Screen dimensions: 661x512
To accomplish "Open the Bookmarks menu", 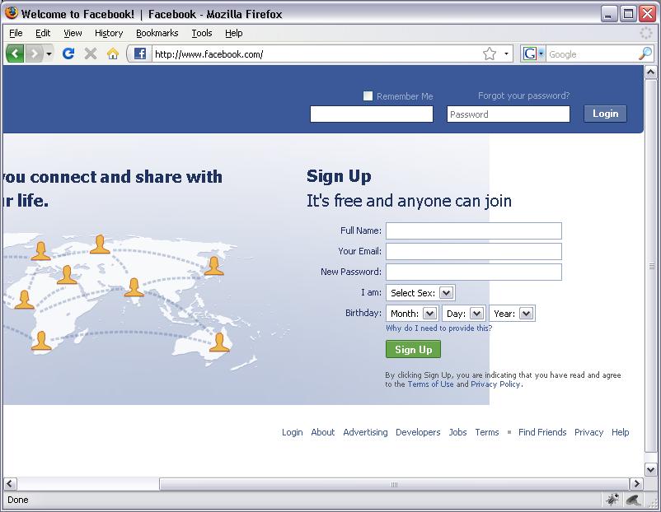I will (x=157, y=33).
